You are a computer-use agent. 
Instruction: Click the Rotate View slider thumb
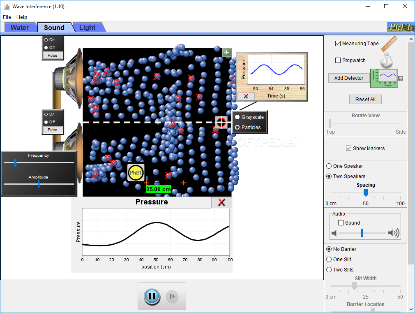[x=330, y=123]
